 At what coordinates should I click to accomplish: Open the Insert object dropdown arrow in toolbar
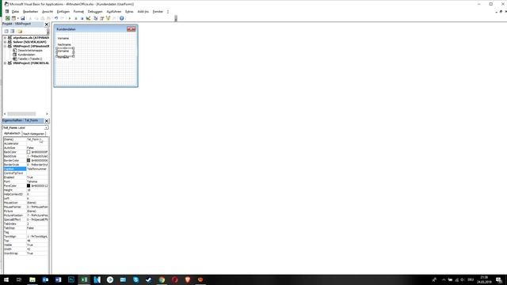click(17, 18)
